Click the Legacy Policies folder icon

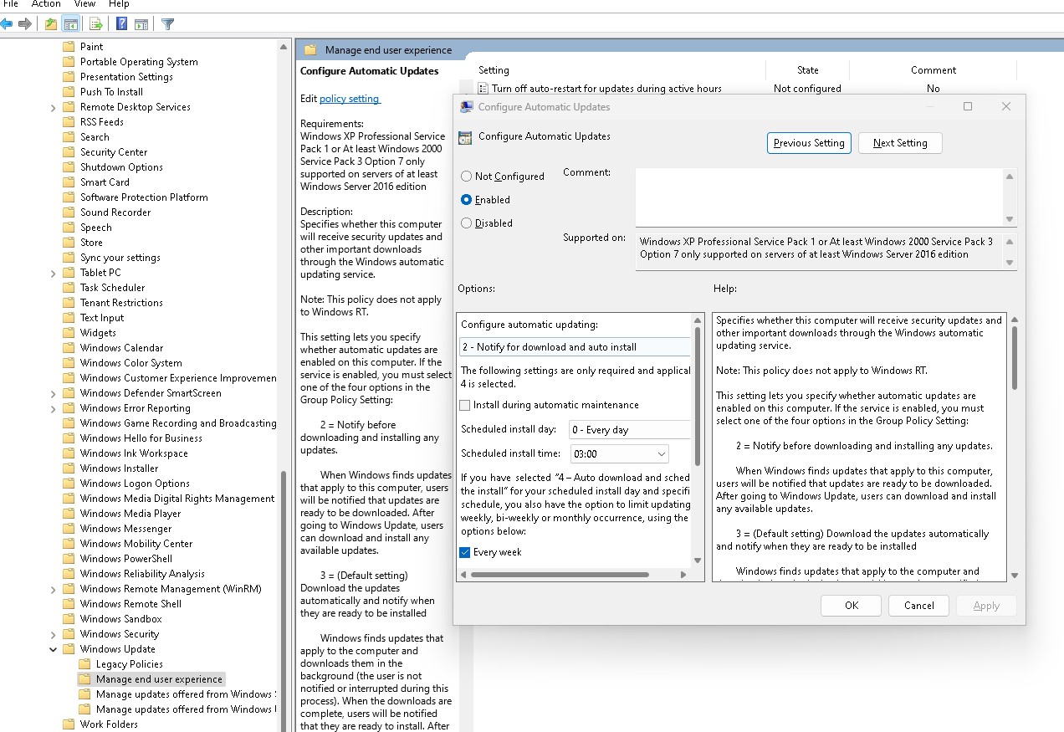coord(84,664)
